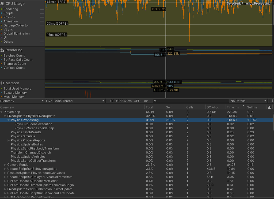Viewport: 274px width, 199px height.
Task: Toggle VSync in the CPU Usage legend
Action: [x=2, y=29]
